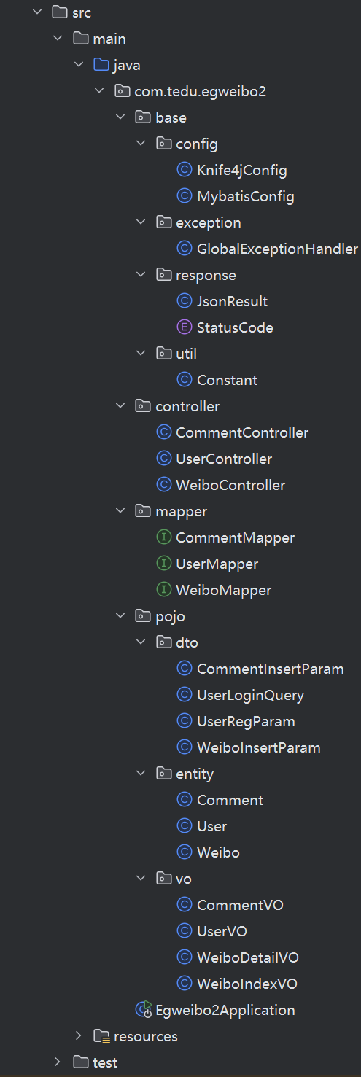Click the Egweibo2Application run icon

(x=143, y=1010)
